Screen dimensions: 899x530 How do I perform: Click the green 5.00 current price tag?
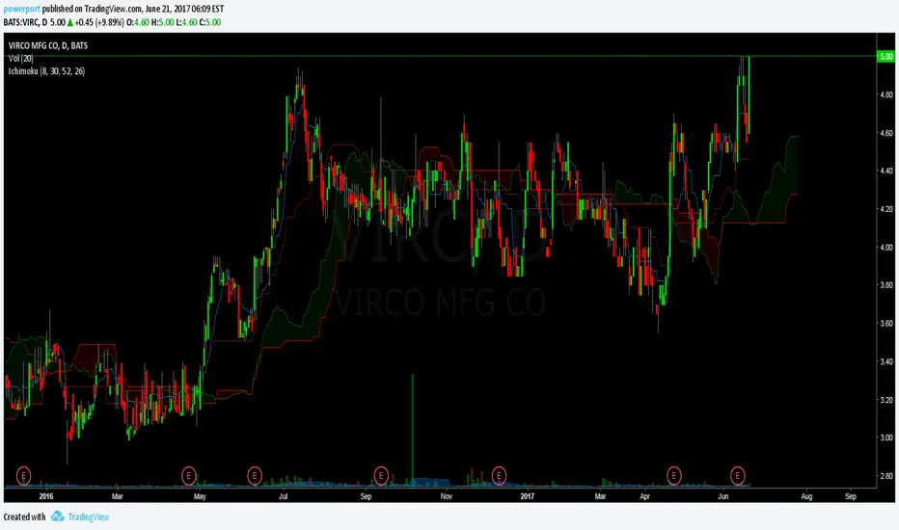tap(885, 56)
